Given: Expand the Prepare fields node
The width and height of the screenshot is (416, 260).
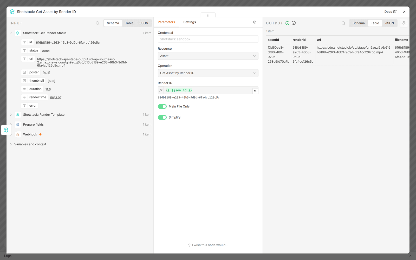Looking at the screenshot, I should coord(11,125).
